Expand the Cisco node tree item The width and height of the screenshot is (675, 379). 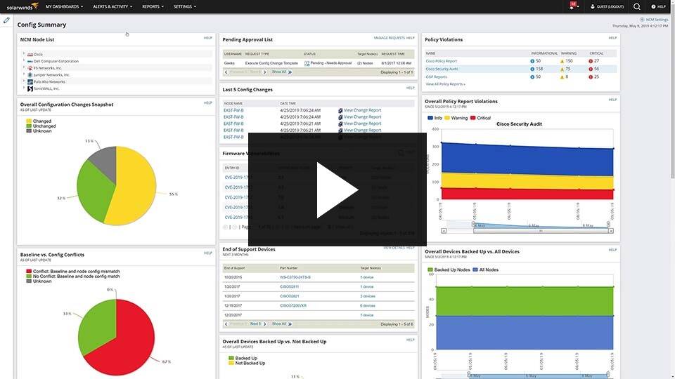tap(24, 54)
